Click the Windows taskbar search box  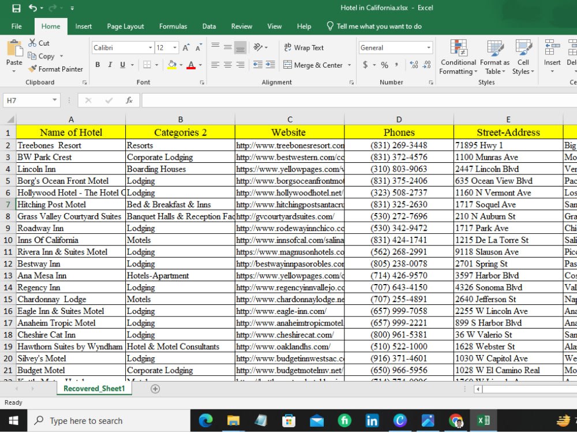coord(109,421)
